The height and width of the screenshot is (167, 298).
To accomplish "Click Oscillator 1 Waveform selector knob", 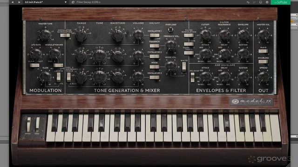I will [x=117, y=35].
